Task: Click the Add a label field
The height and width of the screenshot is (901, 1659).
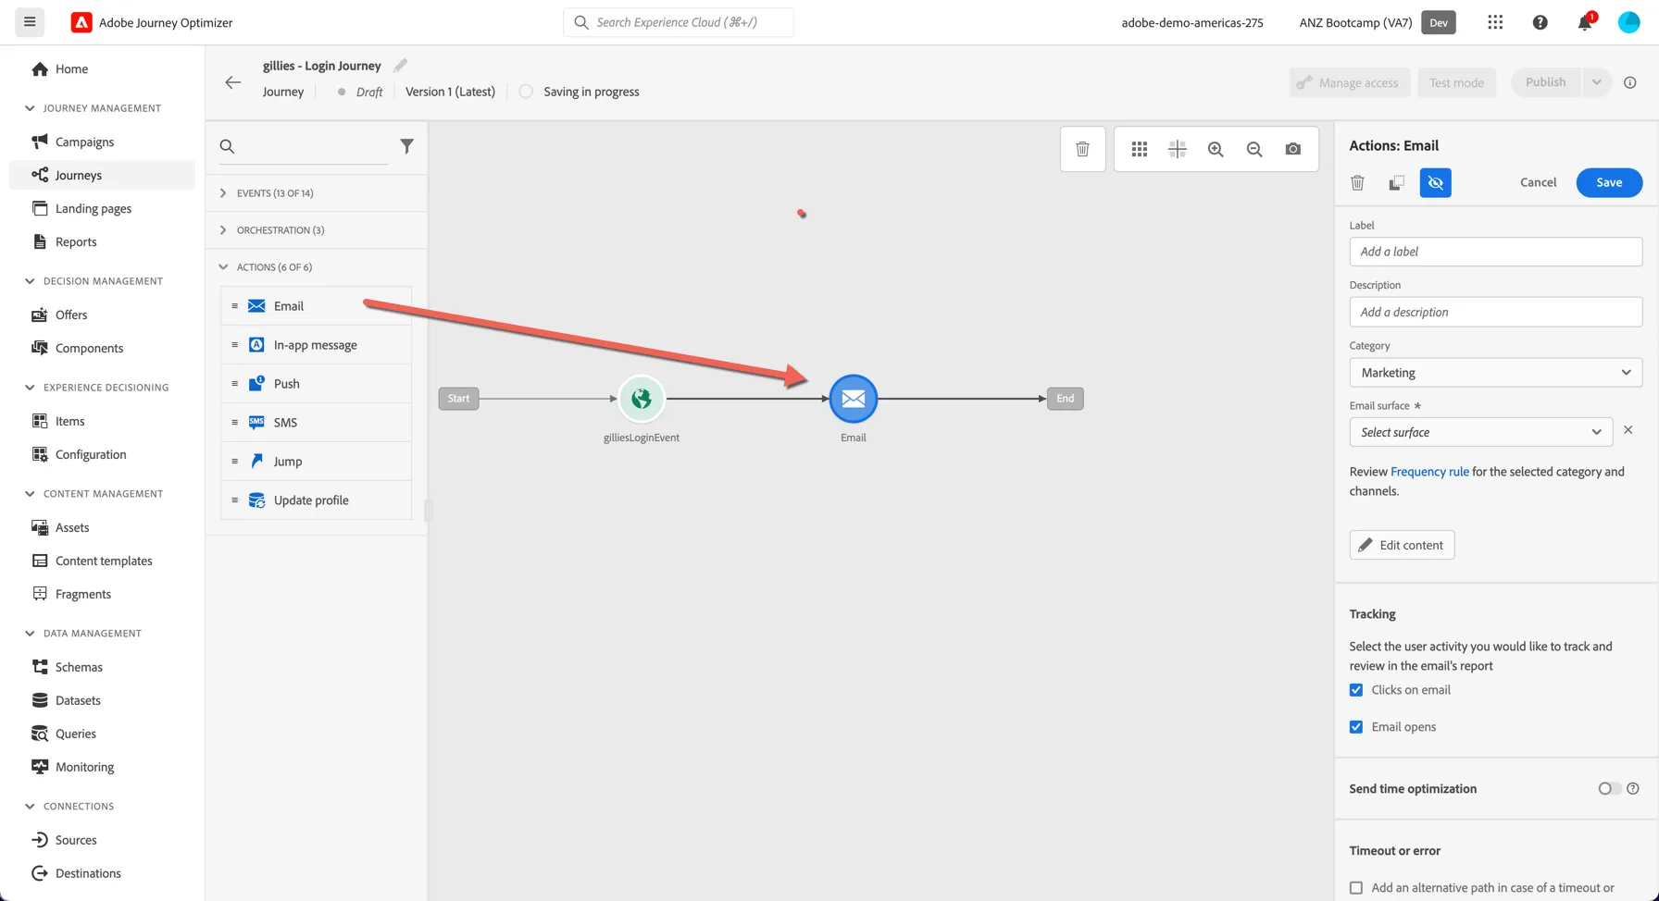Action: tap(1496, 252)
